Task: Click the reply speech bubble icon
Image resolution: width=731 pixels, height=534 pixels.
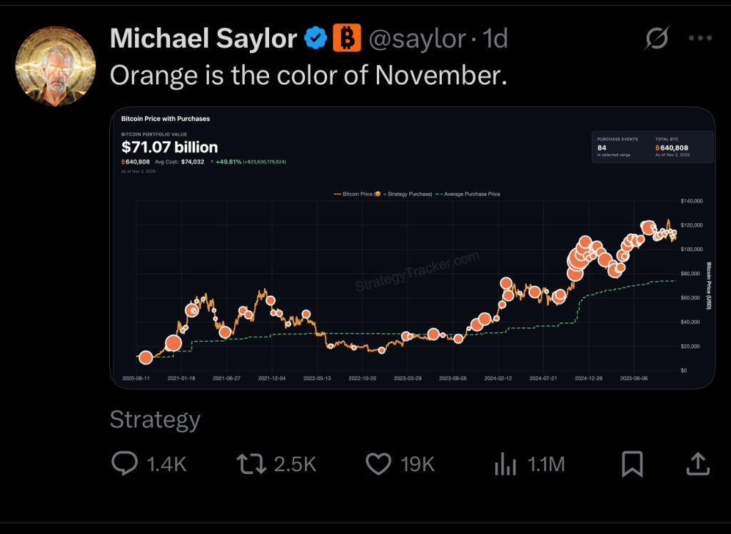Action: [x=125, y=464]
